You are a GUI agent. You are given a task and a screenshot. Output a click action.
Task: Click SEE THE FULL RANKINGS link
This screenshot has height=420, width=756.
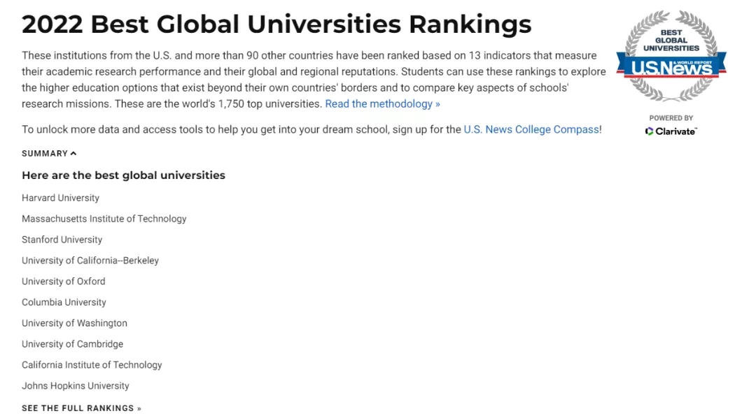[81, 408]
